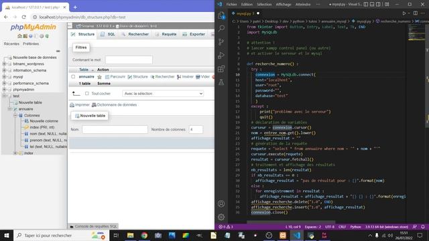429x241 pixels.
Task: Click Nouvelle base de données in tree
Action: tap(35, 58)
